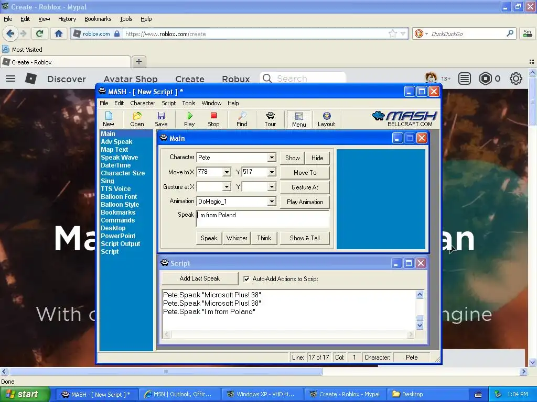Open the MASH Script menu
The image size is (537, 402).
click(x=168, y=103)
